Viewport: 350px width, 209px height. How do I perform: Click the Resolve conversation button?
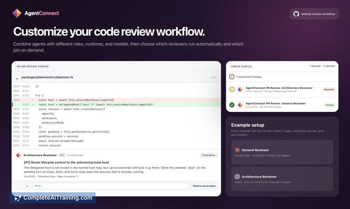(204, 186)
